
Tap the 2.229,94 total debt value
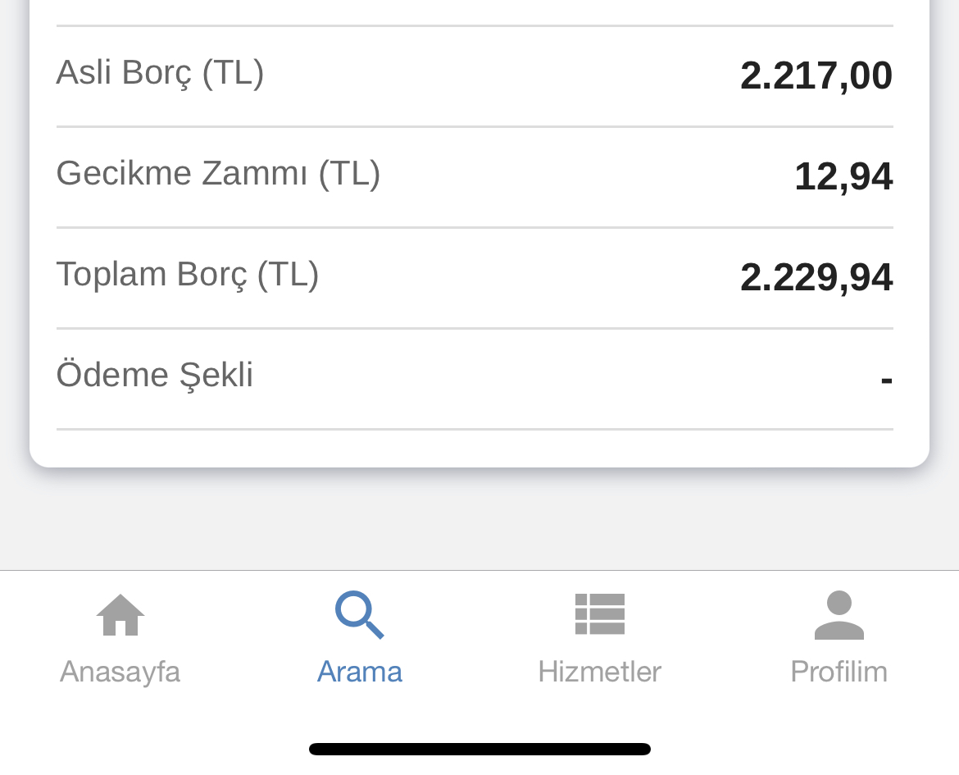tap(816, 277)
